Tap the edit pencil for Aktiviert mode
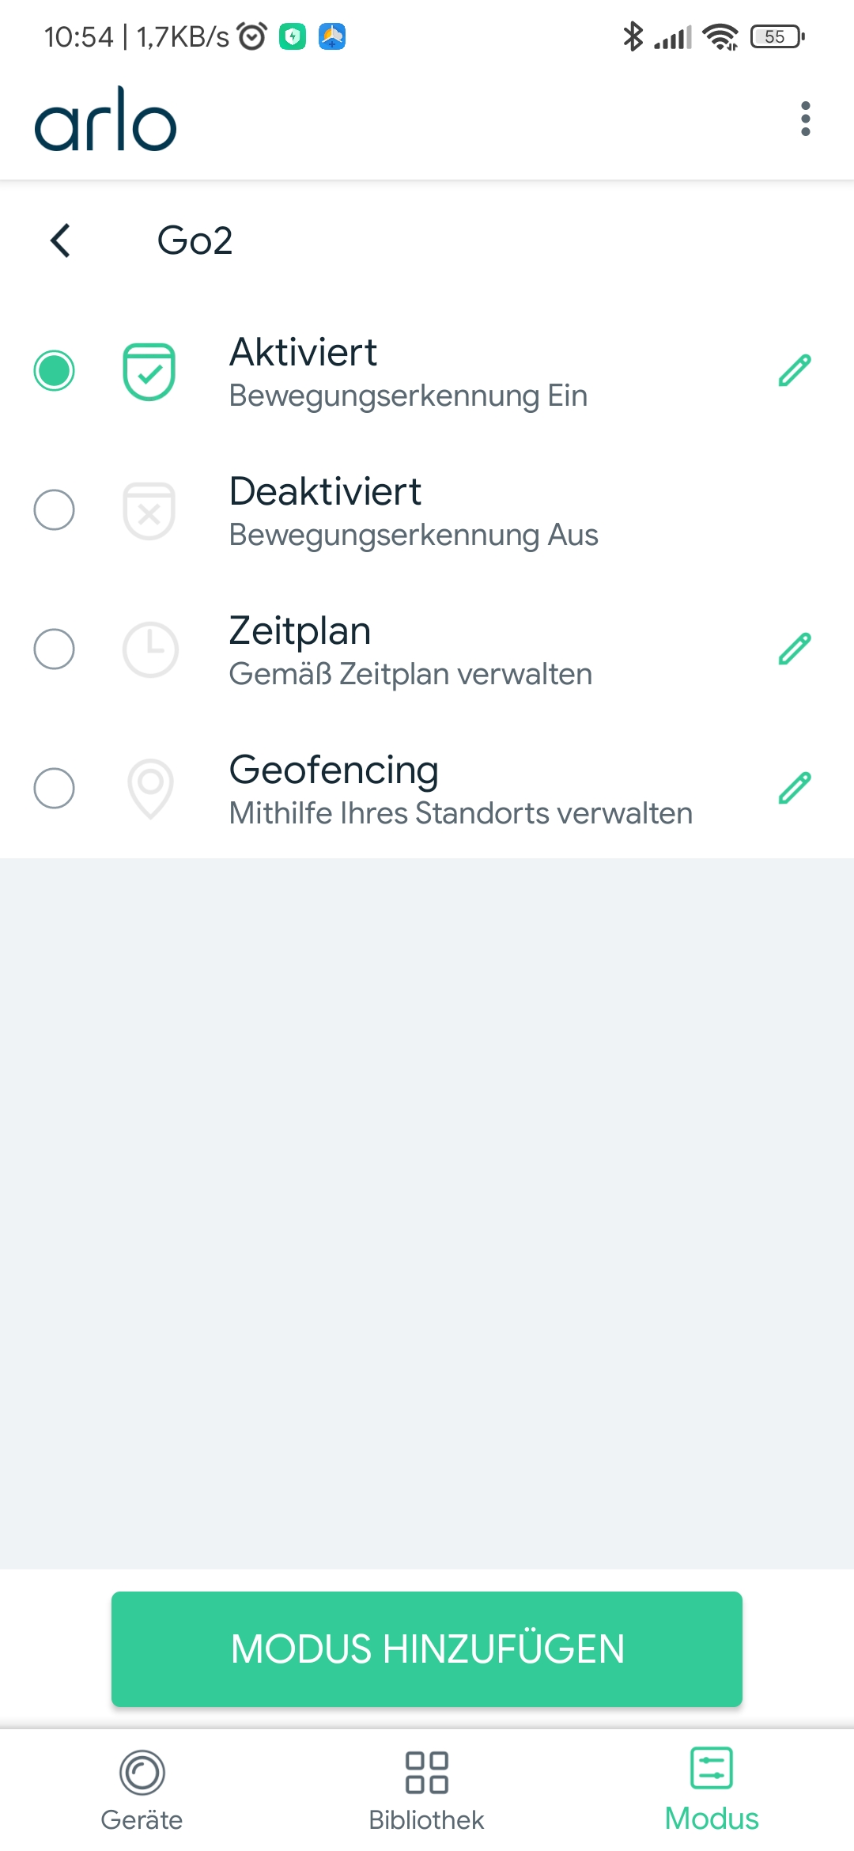 [794, 370]
